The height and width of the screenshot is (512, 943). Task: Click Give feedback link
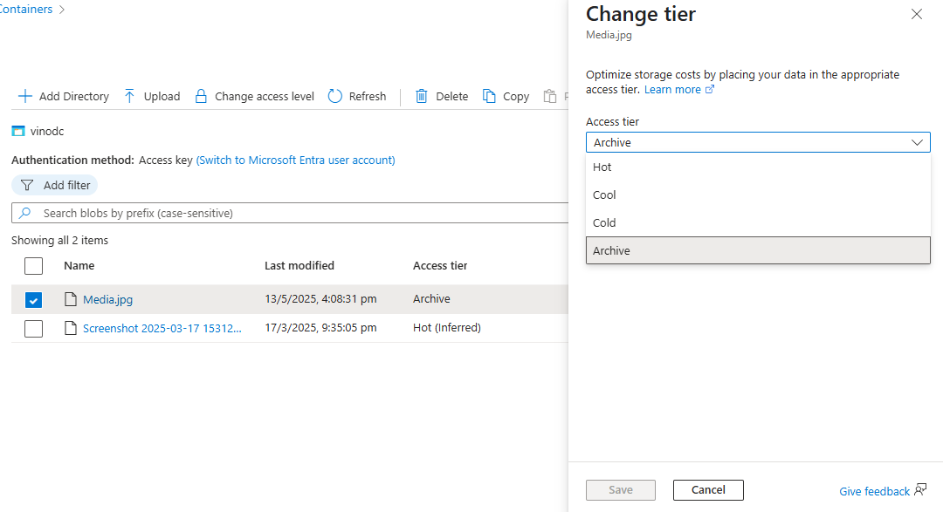[874, 492]
